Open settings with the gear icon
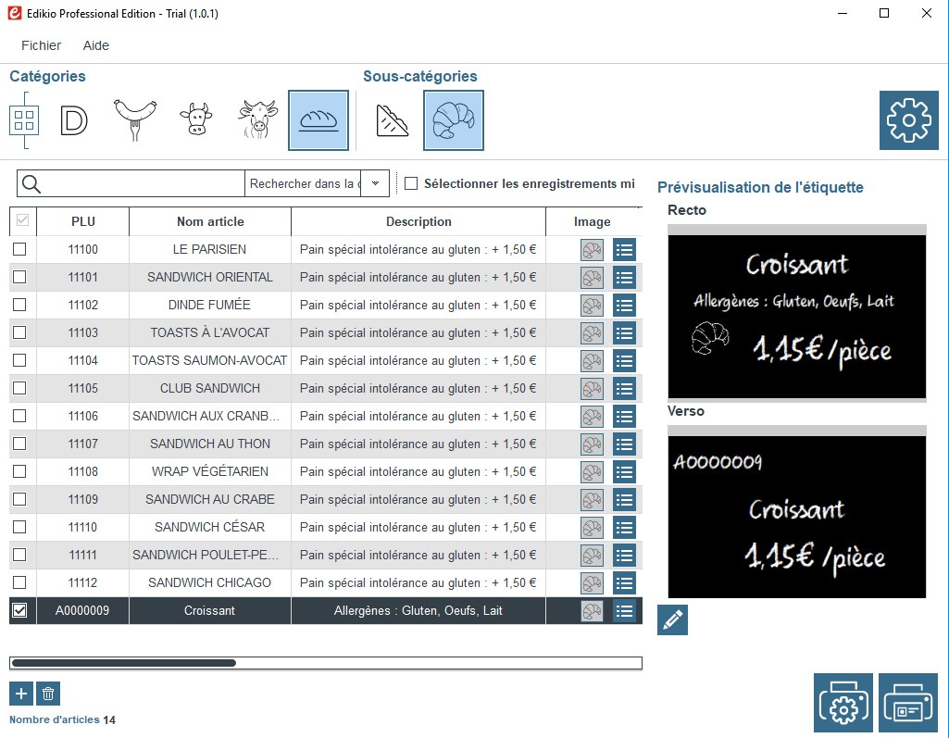Viewport: 949px width, 738px height. tap(907, 120)
